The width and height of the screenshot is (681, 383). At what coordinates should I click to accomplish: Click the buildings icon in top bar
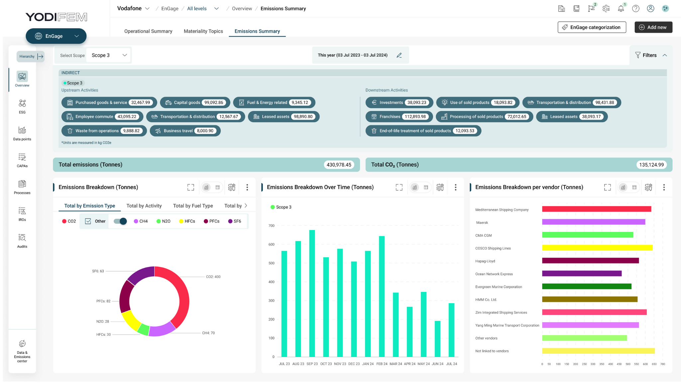click(x=561, y=9)
